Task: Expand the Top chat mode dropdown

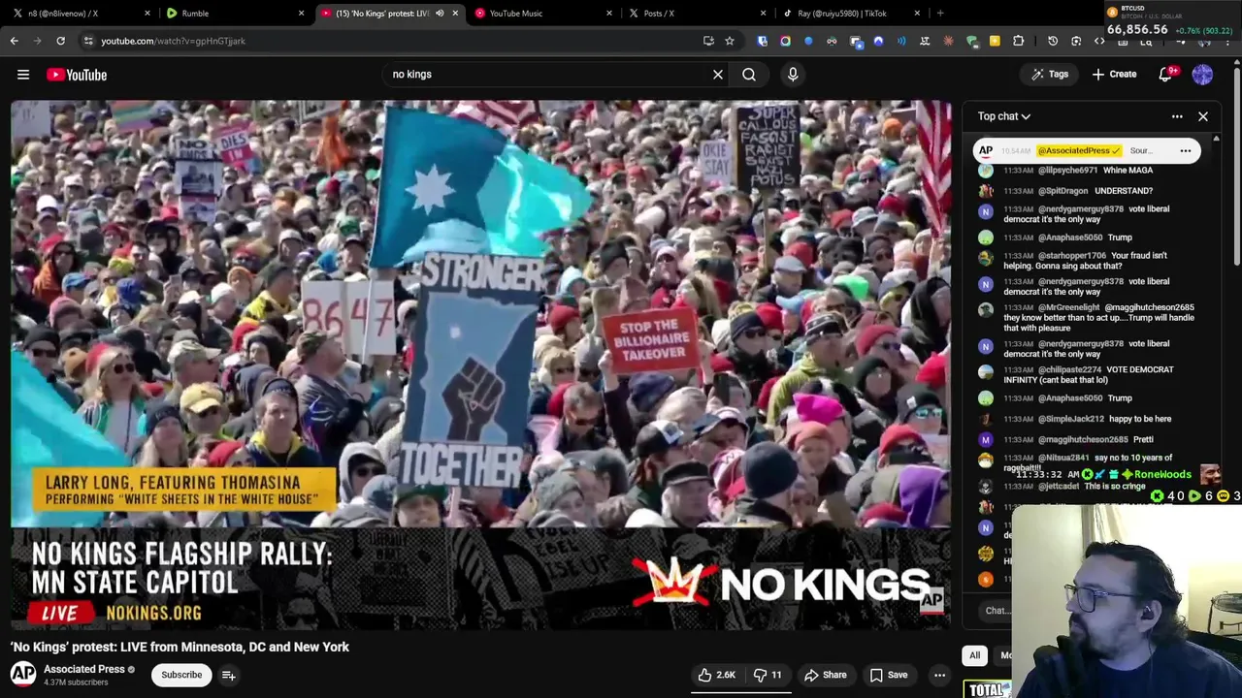Action: click(1004, 116)
